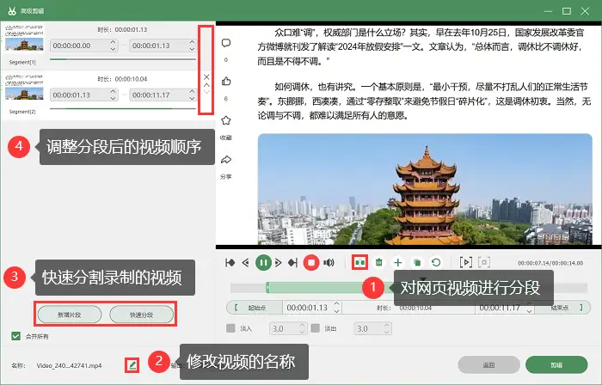The image size is (602, 385).
Task: Jump to the segment start point
Action: (230, 263)
